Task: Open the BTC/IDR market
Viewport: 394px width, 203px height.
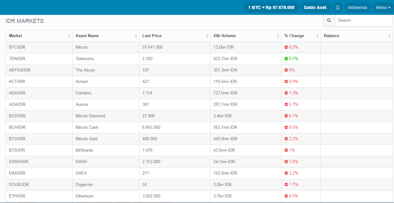Action: pyautogui.click(x=17, y=47)
